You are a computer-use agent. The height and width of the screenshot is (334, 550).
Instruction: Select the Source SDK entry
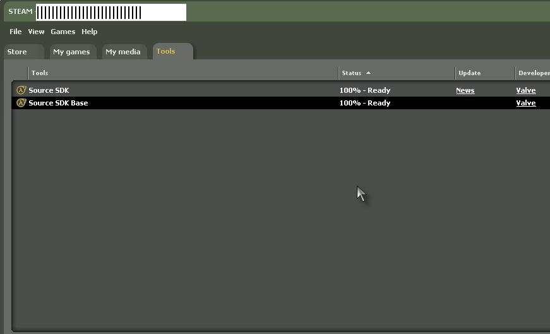[280, 90]
